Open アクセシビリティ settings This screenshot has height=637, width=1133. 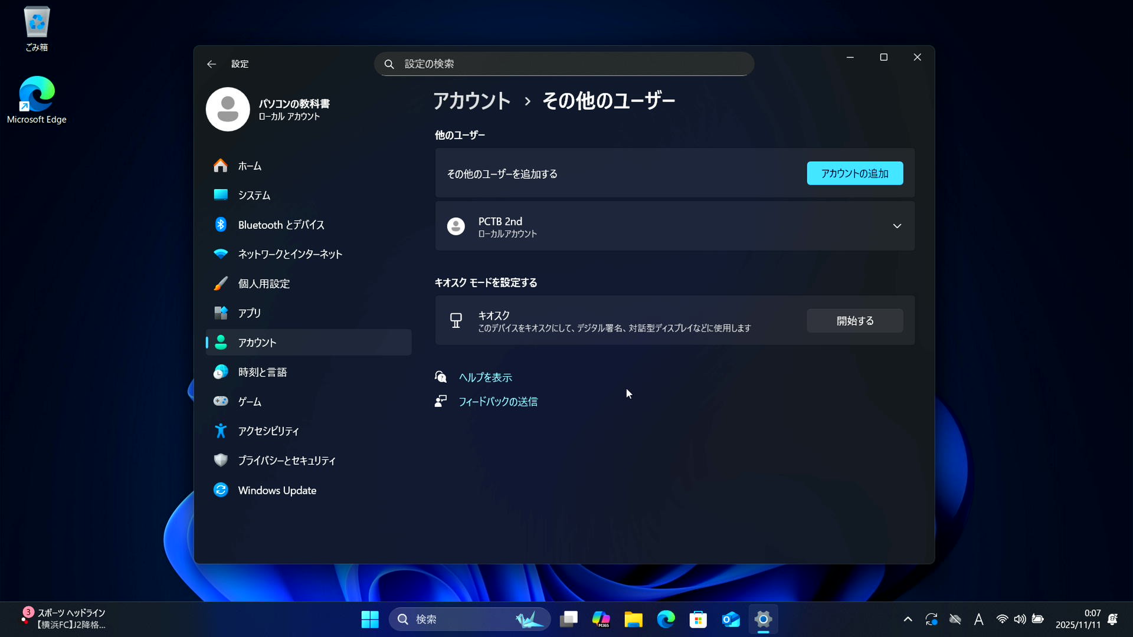[x=268, y=431]
